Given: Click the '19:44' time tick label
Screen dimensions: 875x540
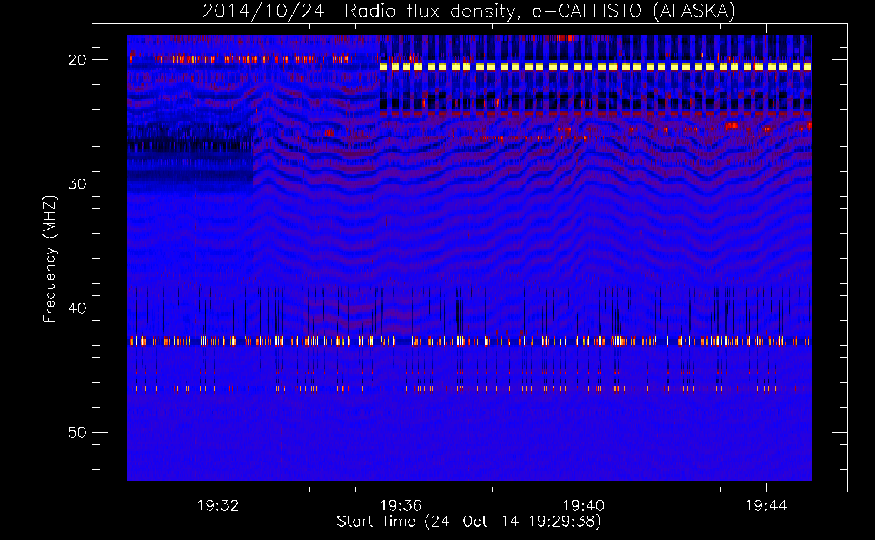Looking at the screenshot, I should point(766,506).
